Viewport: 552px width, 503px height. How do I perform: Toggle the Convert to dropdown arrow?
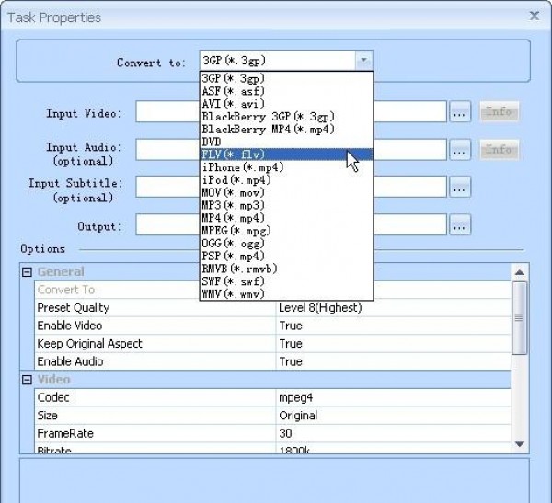point(364,61)
